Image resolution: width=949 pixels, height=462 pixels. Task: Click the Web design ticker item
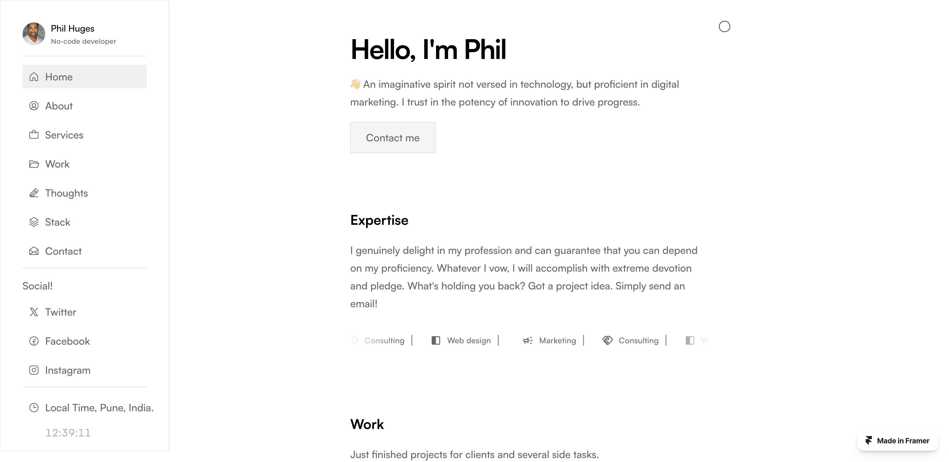tap(461, 341)
